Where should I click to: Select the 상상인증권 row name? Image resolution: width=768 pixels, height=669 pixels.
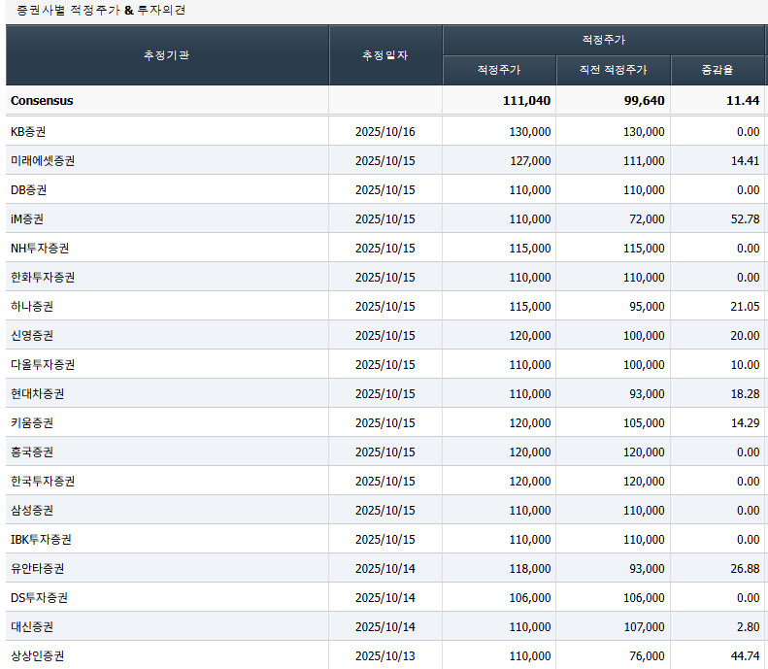coord(37,656)
